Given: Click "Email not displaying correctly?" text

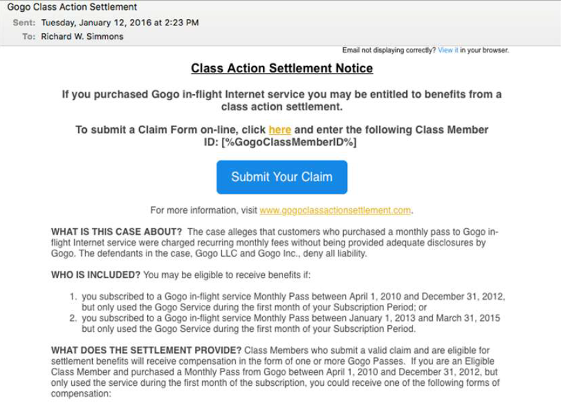Looking at the screenshot, I should pos(389,50).
